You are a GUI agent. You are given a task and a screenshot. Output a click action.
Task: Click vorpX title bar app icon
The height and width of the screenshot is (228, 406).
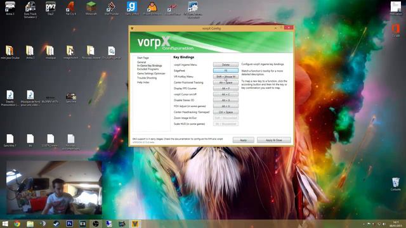click(x=133, y=28)
